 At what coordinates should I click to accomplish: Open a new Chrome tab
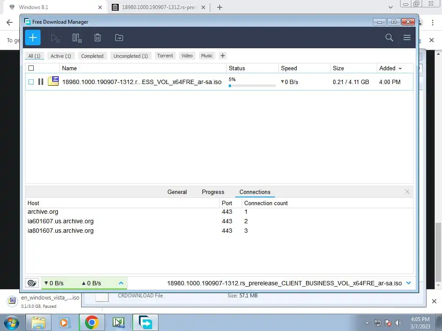[x=220, y=7]
